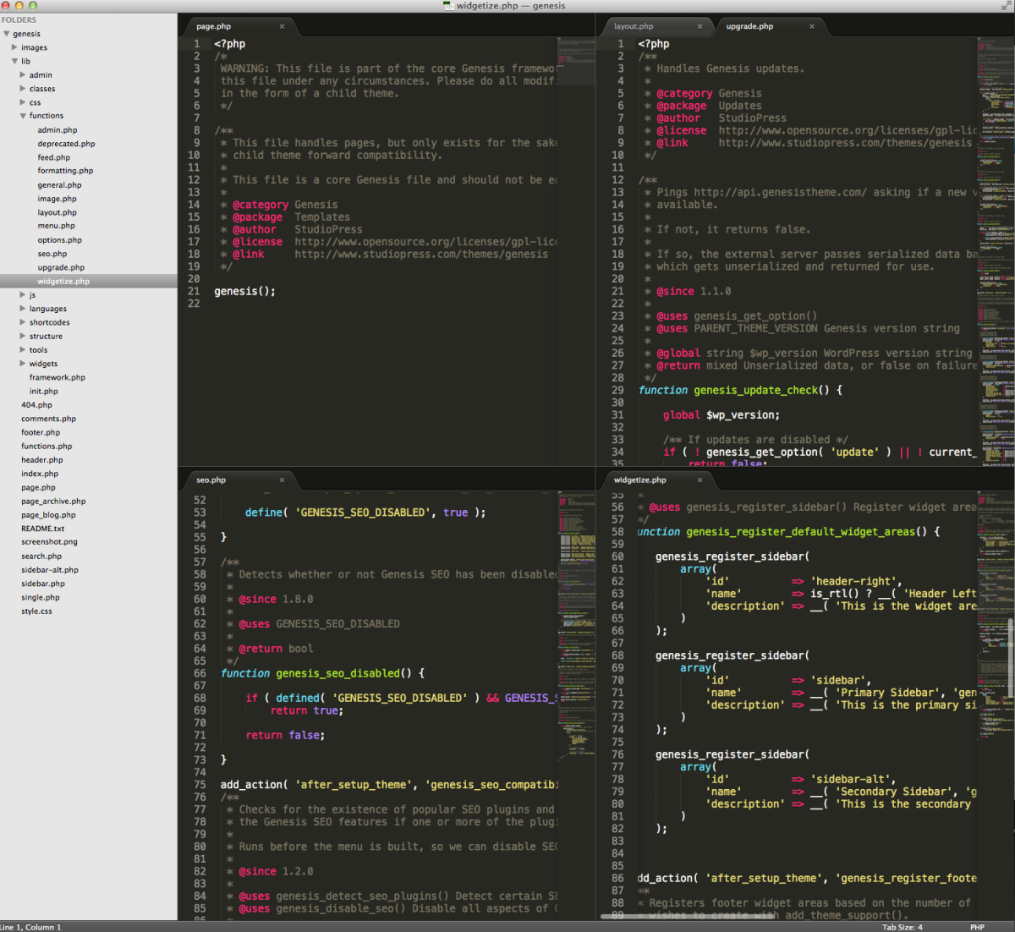
Task: Click the widgetize.php horizontal scrollbar
Action: point(687,916)
